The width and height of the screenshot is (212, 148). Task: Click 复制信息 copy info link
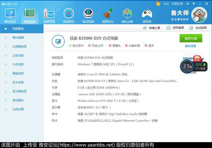190,46
